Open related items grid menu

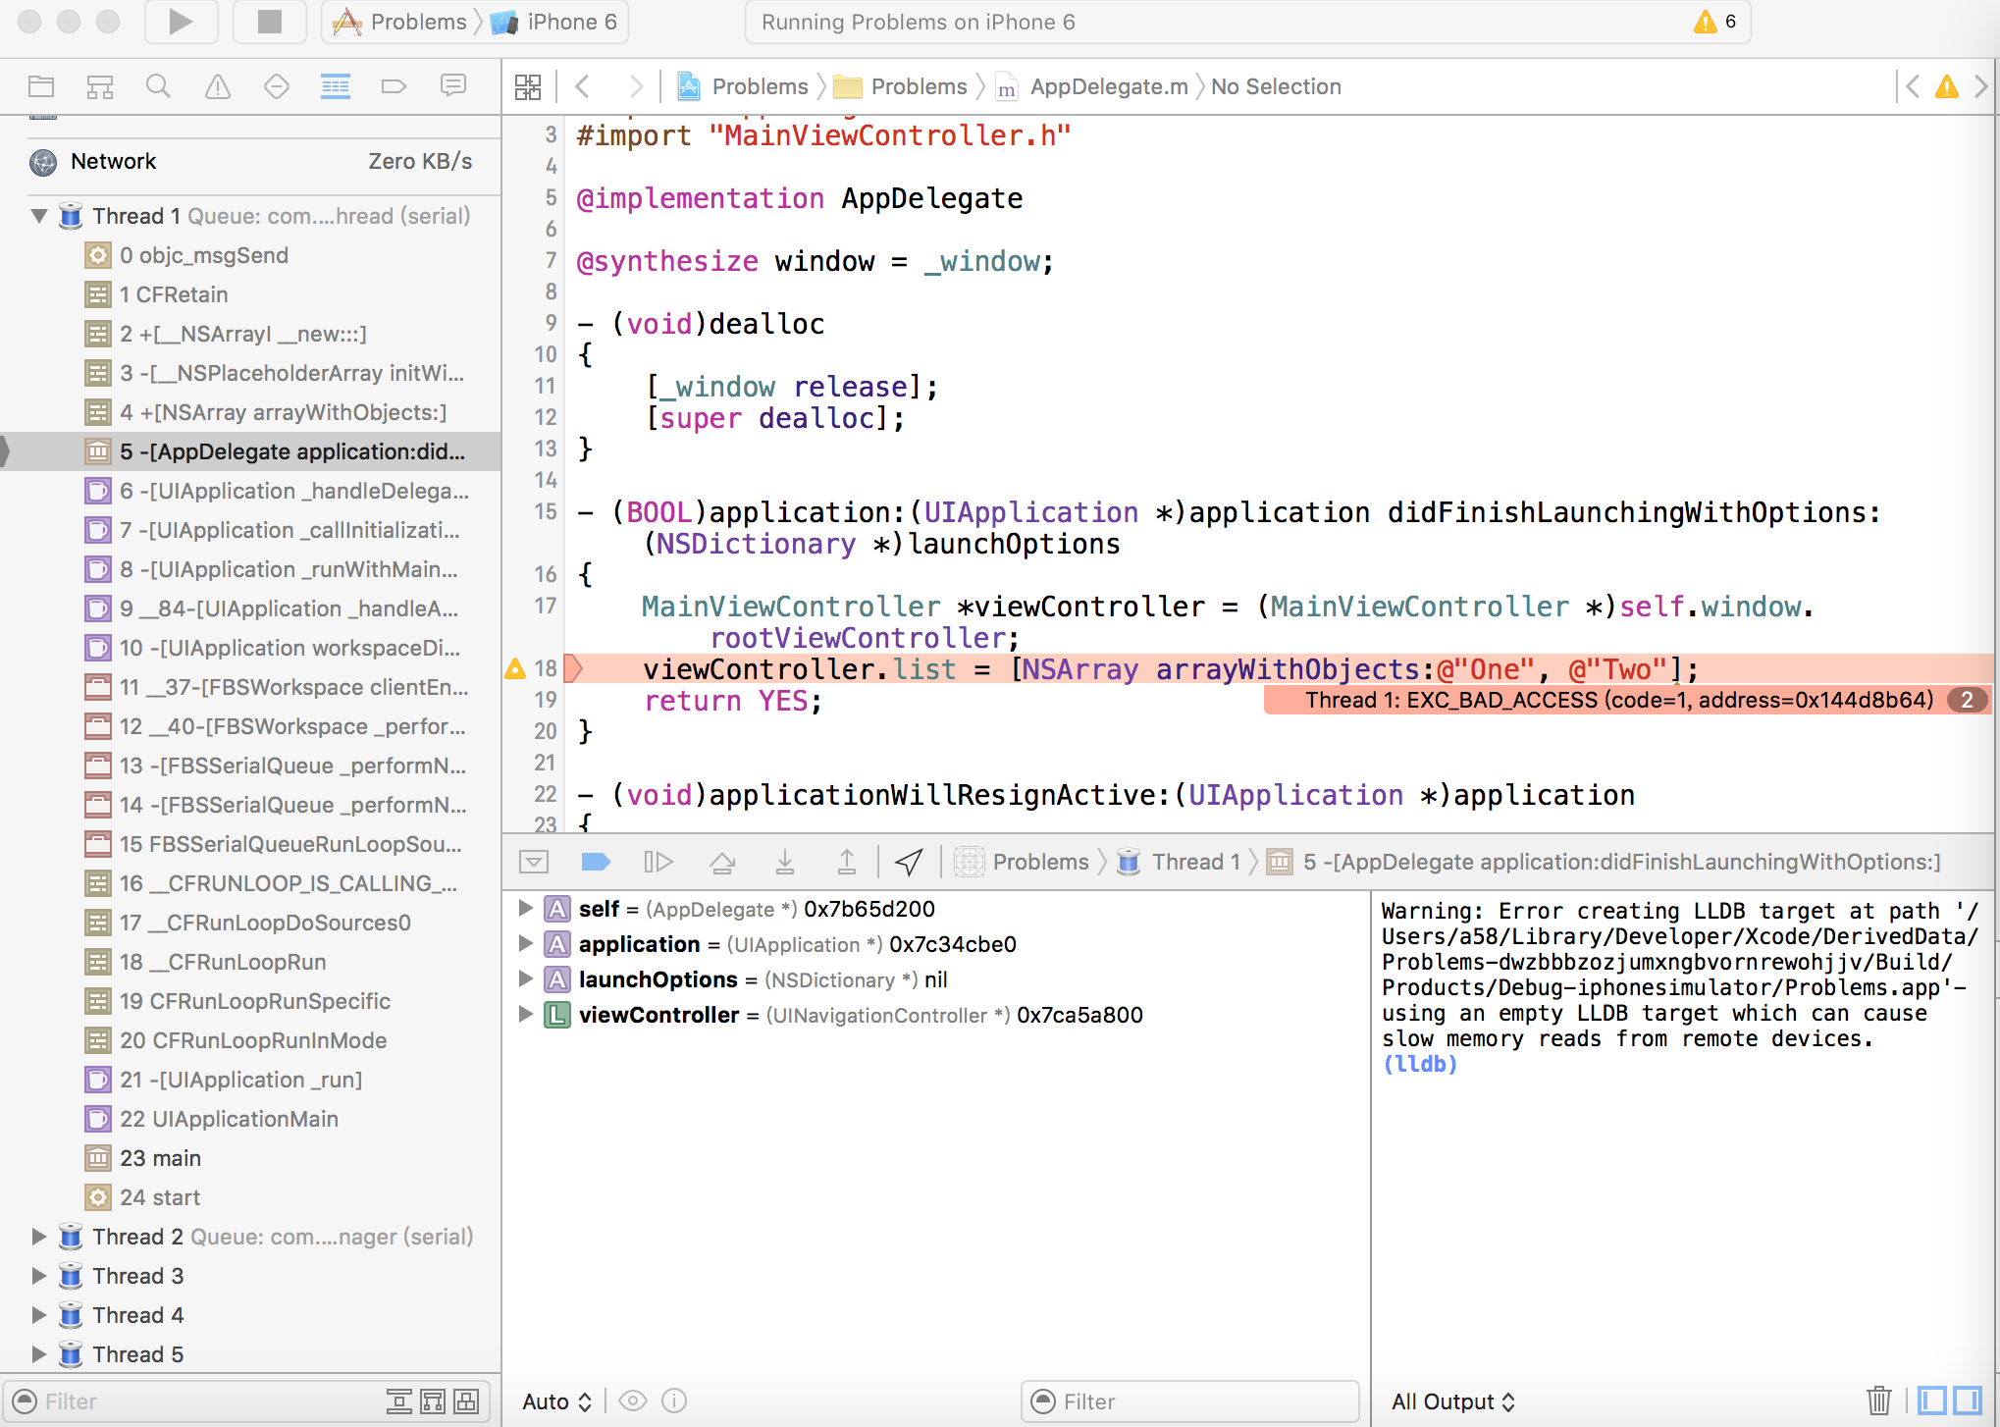528,86
